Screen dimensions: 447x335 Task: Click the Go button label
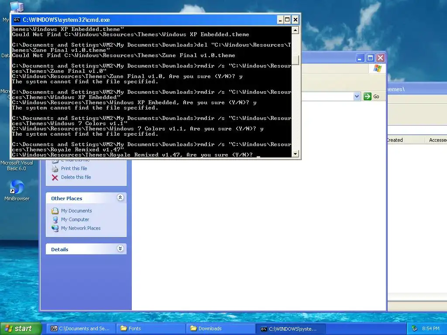point(376,96)
